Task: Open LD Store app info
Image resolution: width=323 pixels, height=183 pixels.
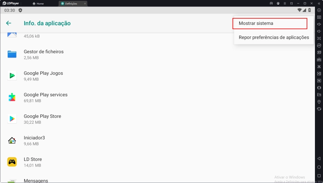Action: (x=157, y=162)
